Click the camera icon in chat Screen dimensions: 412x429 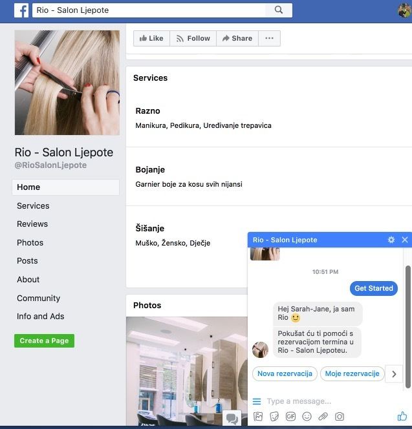point(339,417)
